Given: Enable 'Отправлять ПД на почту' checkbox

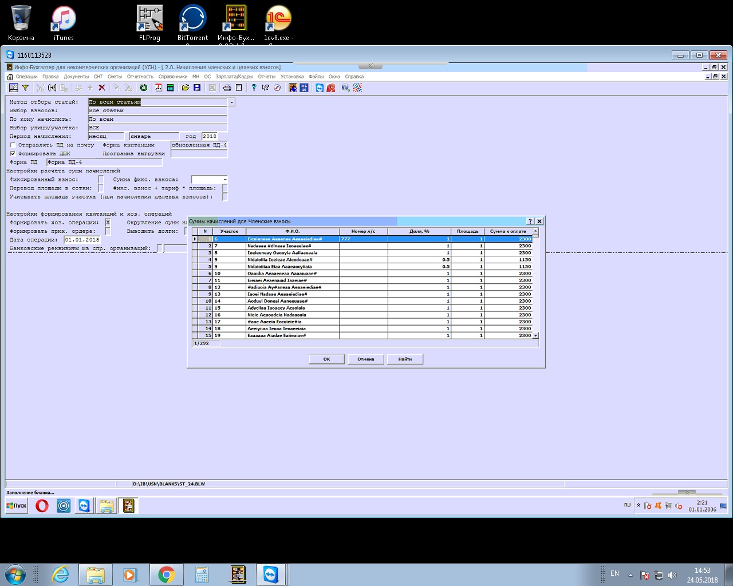Looking at the screenshot, I should pos(13,145).
